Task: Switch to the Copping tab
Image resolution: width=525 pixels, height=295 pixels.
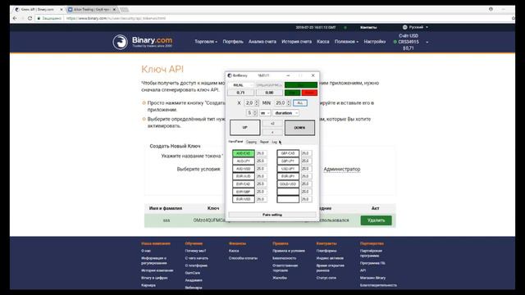Action: pos(251,142)
